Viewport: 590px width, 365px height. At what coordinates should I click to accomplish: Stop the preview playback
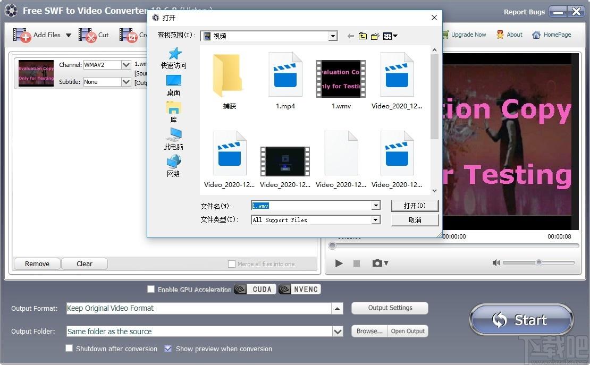pos(357,264)
